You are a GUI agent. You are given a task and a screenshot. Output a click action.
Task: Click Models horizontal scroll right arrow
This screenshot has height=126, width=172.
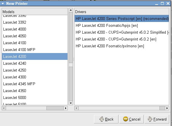pyautogui.click(x=66, y=108)
